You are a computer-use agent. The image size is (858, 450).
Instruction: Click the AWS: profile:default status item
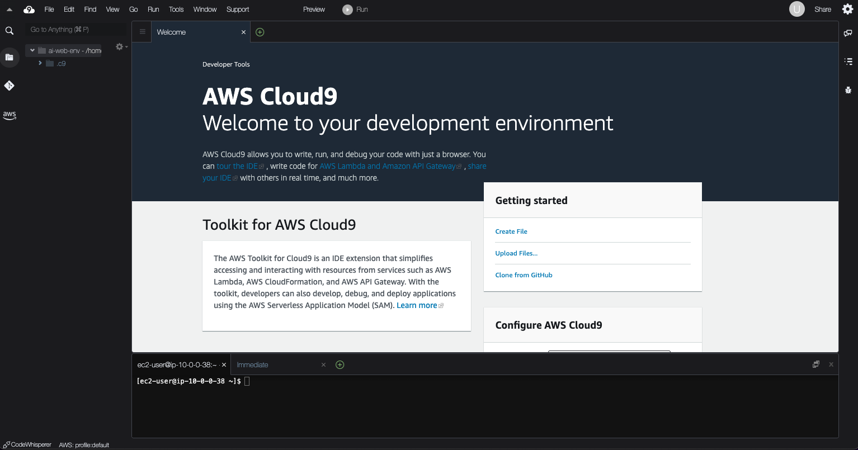click(x=84, y=445)
